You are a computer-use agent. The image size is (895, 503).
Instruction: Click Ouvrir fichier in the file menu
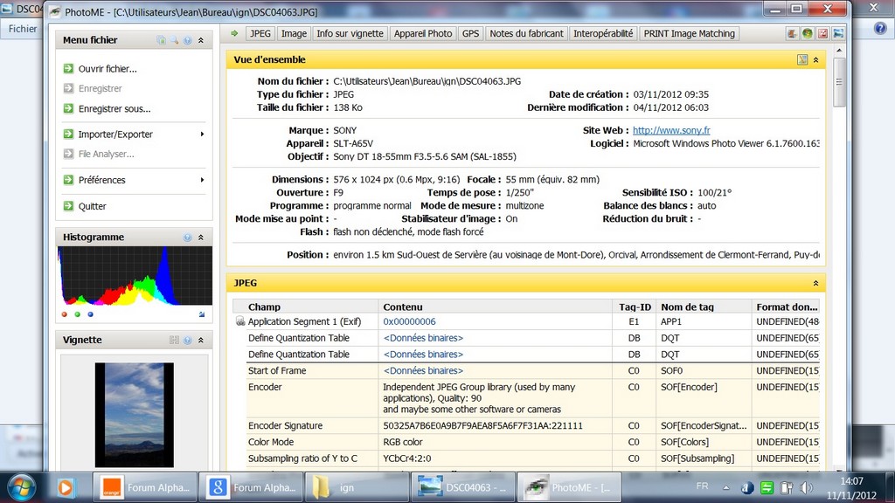tap(108, 69)
